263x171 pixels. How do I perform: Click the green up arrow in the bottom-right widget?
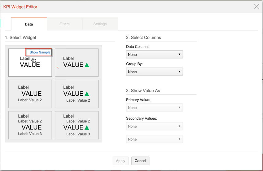(87, 128)
